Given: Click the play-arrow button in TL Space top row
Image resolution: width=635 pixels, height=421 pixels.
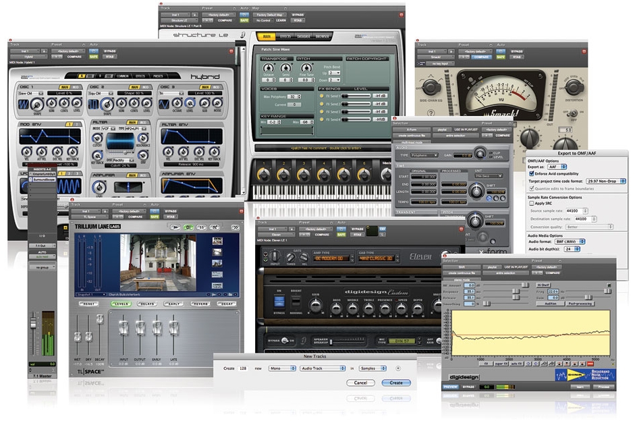Looking at the screenshot, I should click(175, 227).
